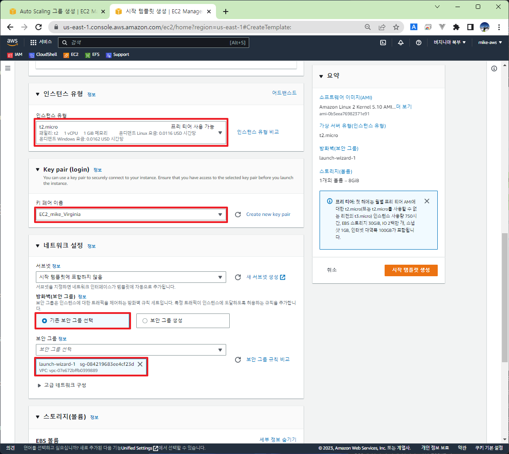
Task: Click the Cancel button in summary
Action: click(332, 270)
